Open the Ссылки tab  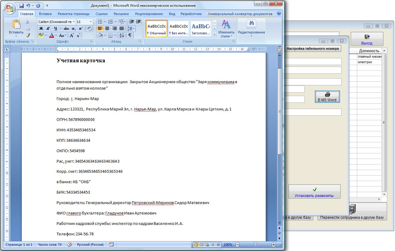pos(101,14)
